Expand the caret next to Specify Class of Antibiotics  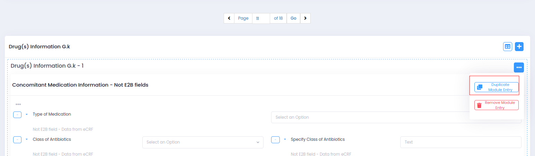click(x=285, y=139)
